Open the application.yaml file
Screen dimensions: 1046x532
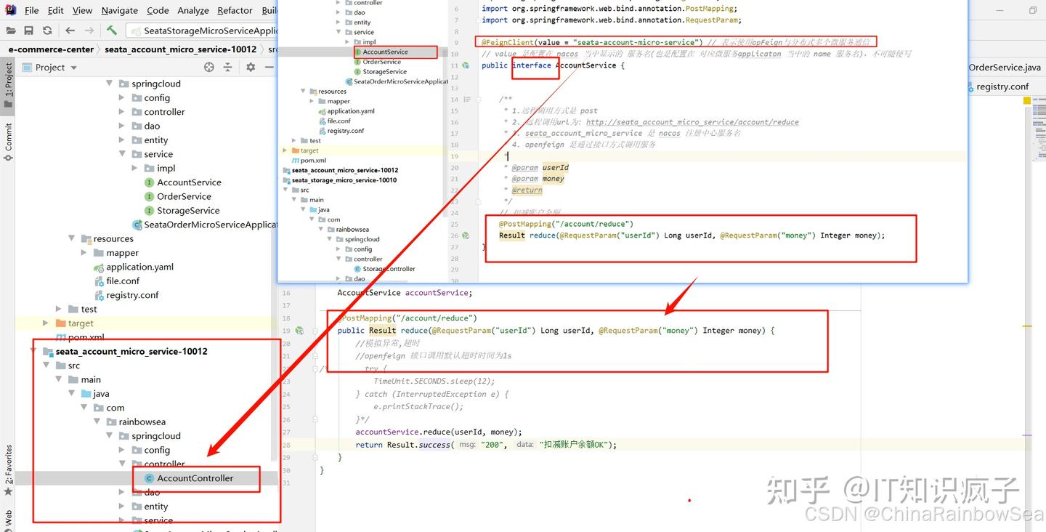tap(140, 267)
